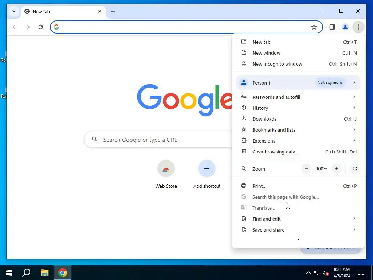Add a new tab with plus button
The image size is (373, 280).
pyautogui.click(x=113, y=11)
